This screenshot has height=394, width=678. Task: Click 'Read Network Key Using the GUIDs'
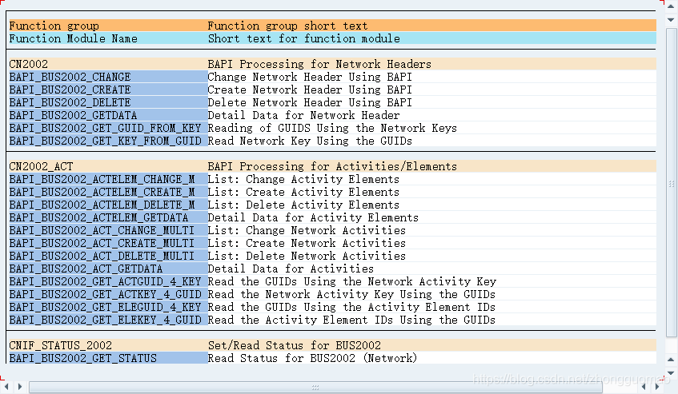click(310, 141)
